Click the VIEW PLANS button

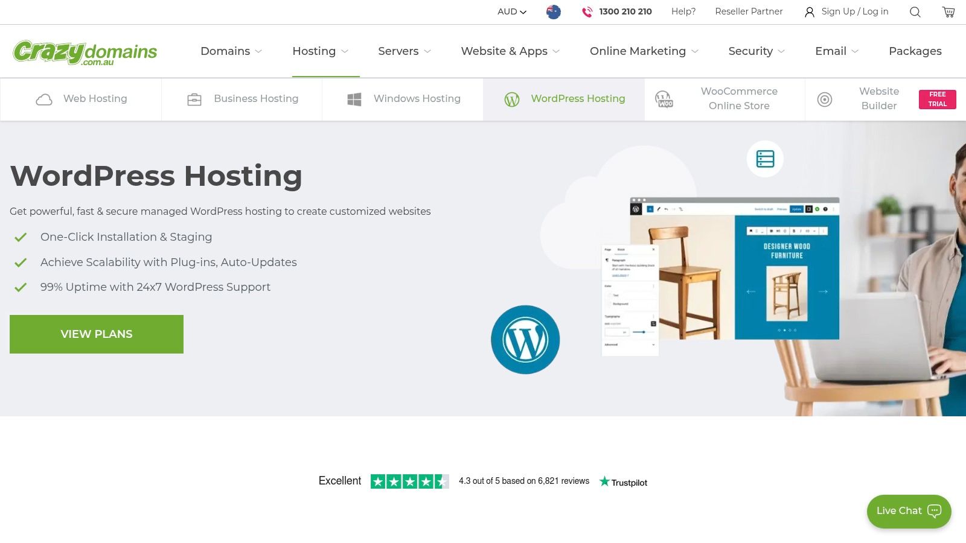96,334
